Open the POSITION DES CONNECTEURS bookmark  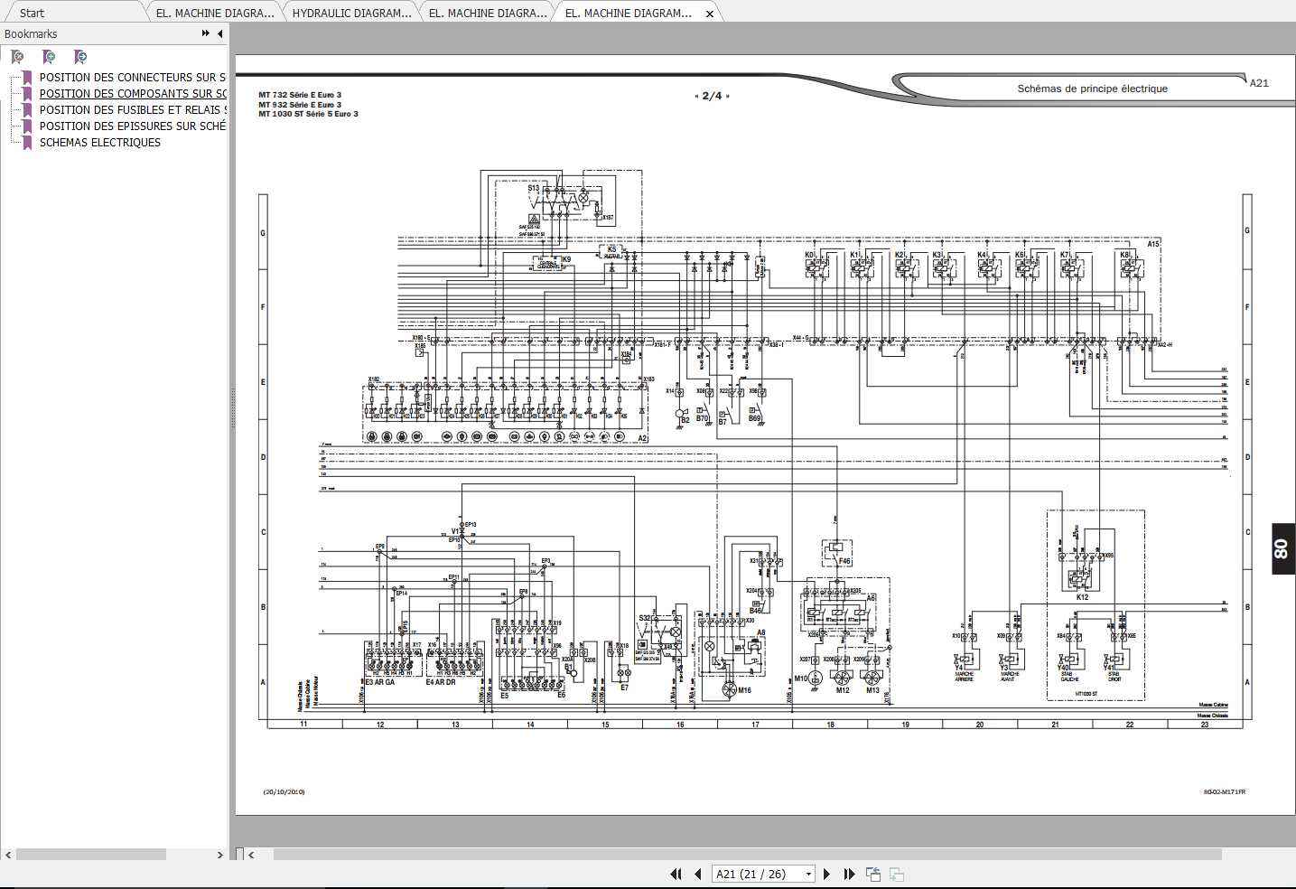pyautogui.click(x=132, y=78)
